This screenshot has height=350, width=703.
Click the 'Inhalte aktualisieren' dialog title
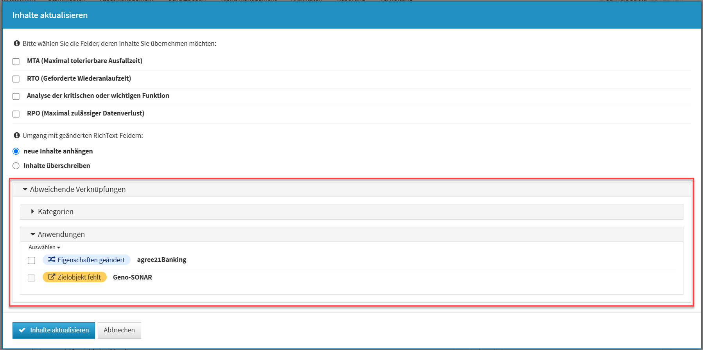[x=50, y=15]
